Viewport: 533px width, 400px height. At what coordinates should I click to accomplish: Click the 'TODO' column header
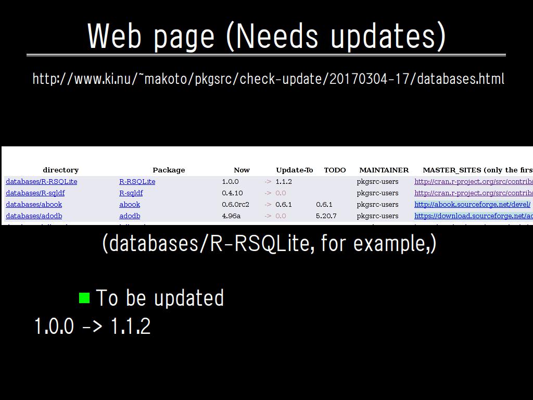335,170
